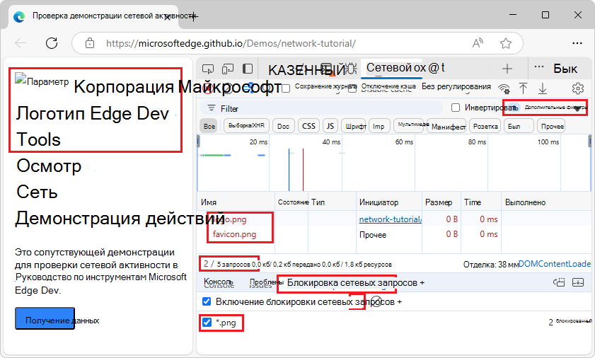
Task: Filter requests by CSS type
Action: pos(308,126)
